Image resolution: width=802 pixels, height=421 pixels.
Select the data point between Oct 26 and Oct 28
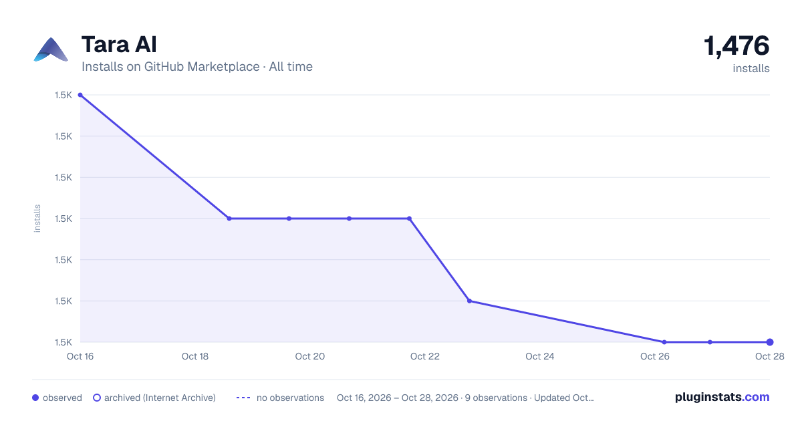tap(710, 342)
